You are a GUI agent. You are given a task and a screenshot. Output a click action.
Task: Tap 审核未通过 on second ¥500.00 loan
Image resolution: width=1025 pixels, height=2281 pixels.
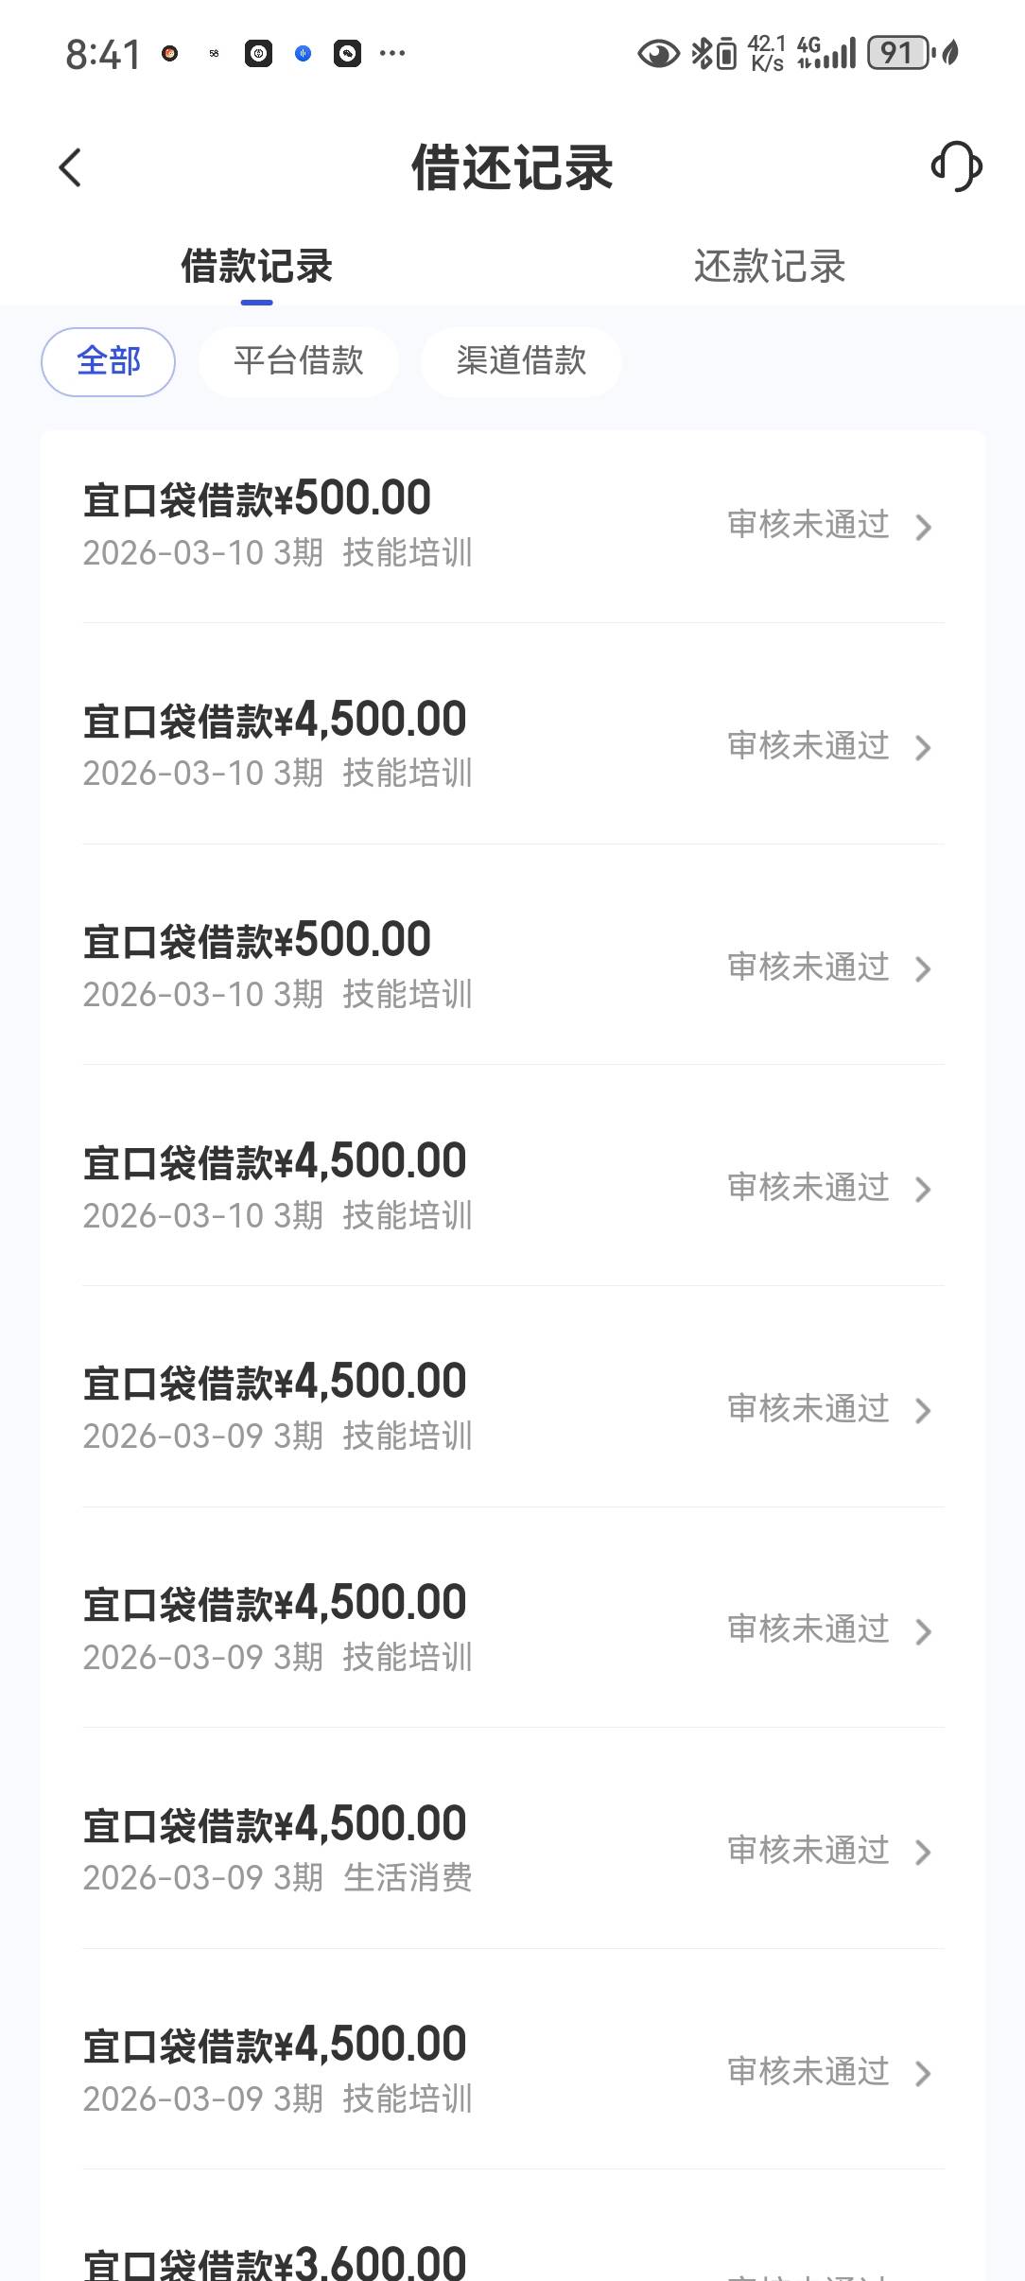tap(808, 967)
